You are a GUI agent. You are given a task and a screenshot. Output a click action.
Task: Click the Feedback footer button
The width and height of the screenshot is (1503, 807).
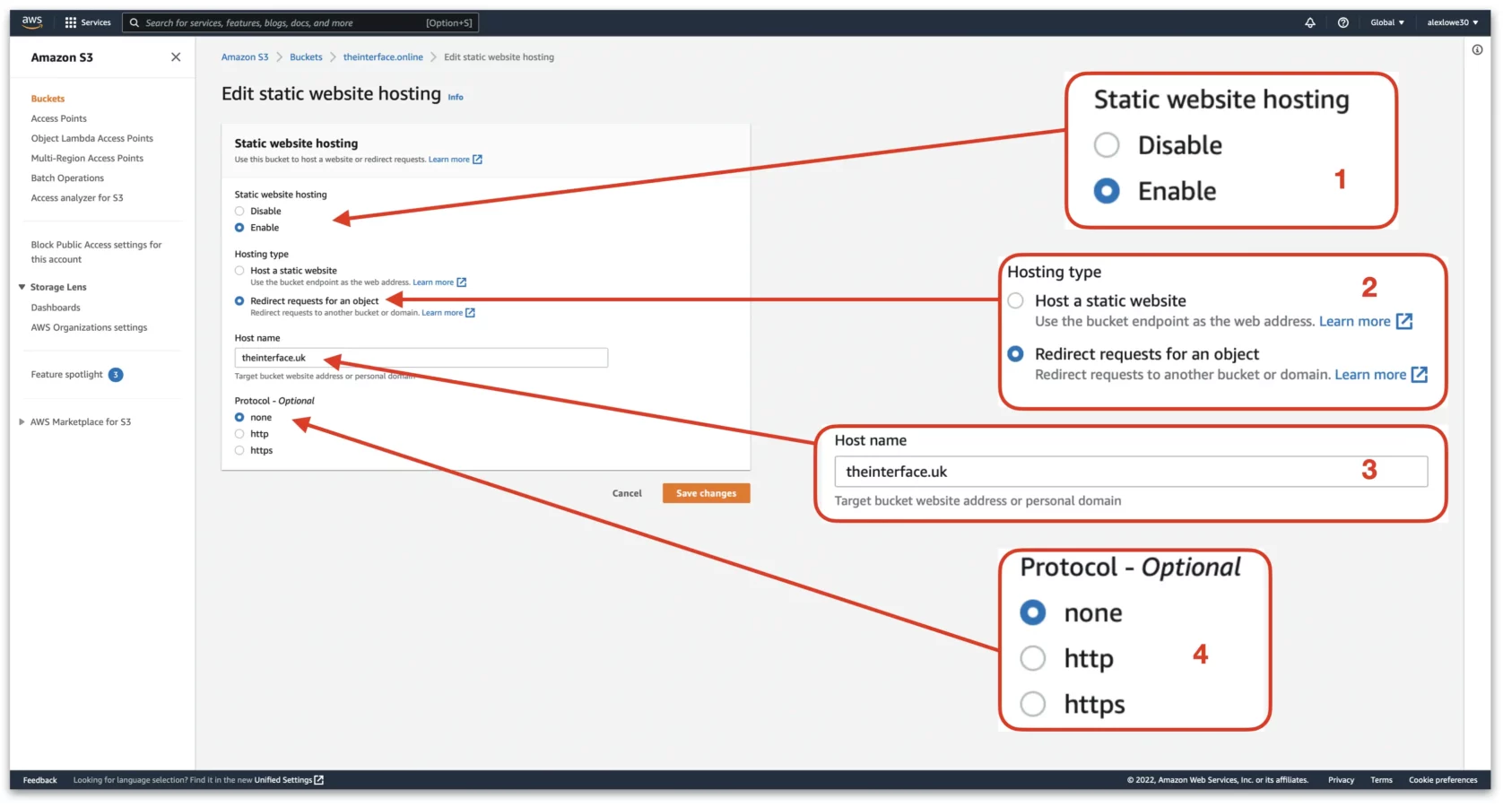coord(39,780)
